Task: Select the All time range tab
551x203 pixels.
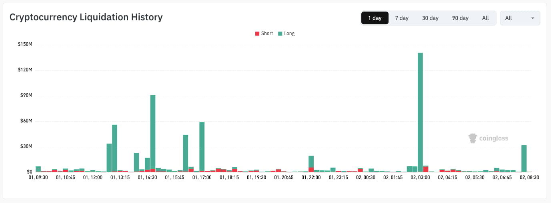Action: coord(485,18)
